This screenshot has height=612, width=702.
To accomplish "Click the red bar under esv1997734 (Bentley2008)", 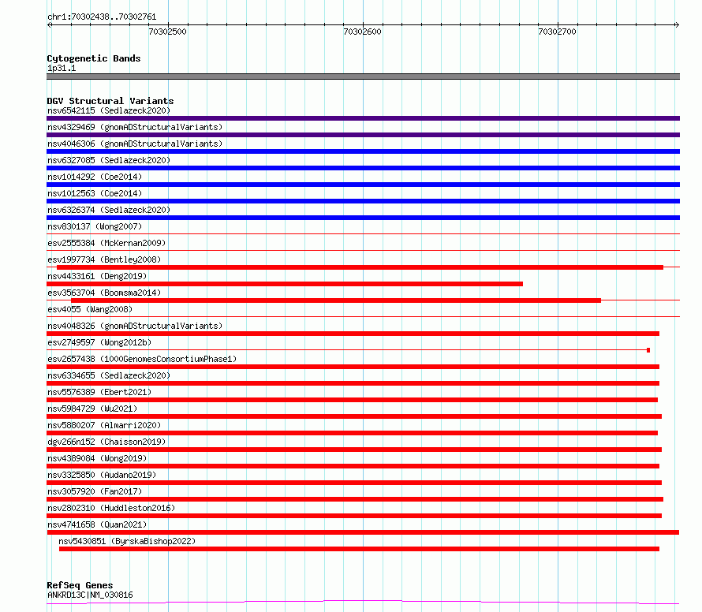I will (x=360, y=267).
